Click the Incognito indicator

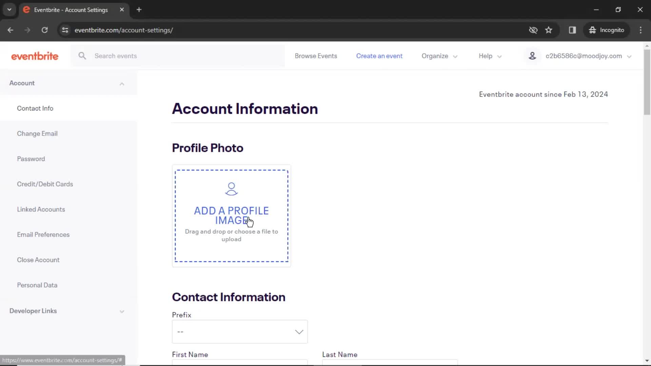click(607, 30)
